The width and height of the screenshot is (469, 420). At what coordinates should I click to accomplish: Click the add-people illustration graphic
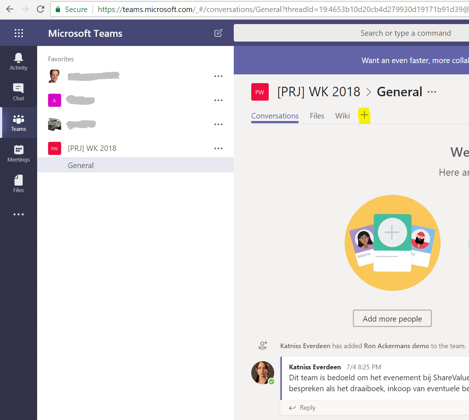393,243
